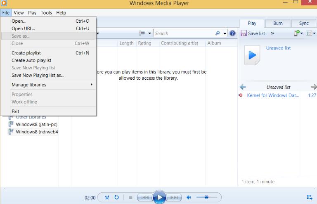Expand the Other Libraries node
The image size is (317, 204).
[x=31, y=117]
